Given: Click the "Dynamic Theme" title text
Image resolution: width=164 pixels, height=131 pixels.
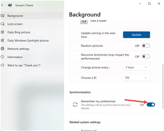Looking at the screenshot, I should [x=24, y=5].
